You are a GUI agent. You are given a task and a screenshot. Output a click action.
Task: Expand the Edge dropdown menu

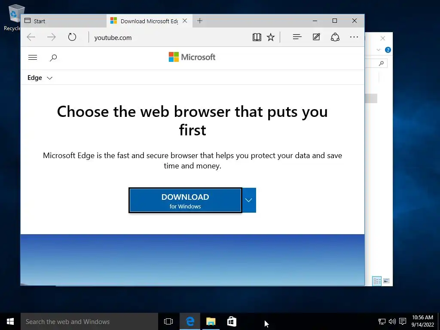pyautogui.click(x=40, y=78)
